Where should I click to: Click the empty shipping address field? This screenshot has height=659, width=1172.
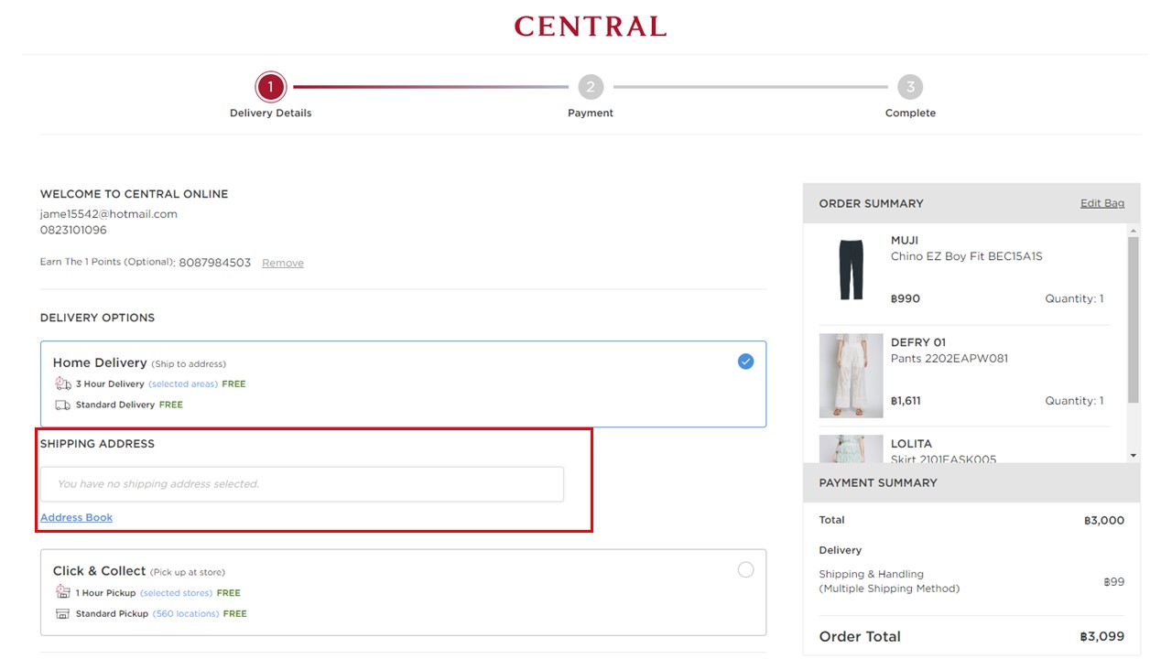(302, 484)
